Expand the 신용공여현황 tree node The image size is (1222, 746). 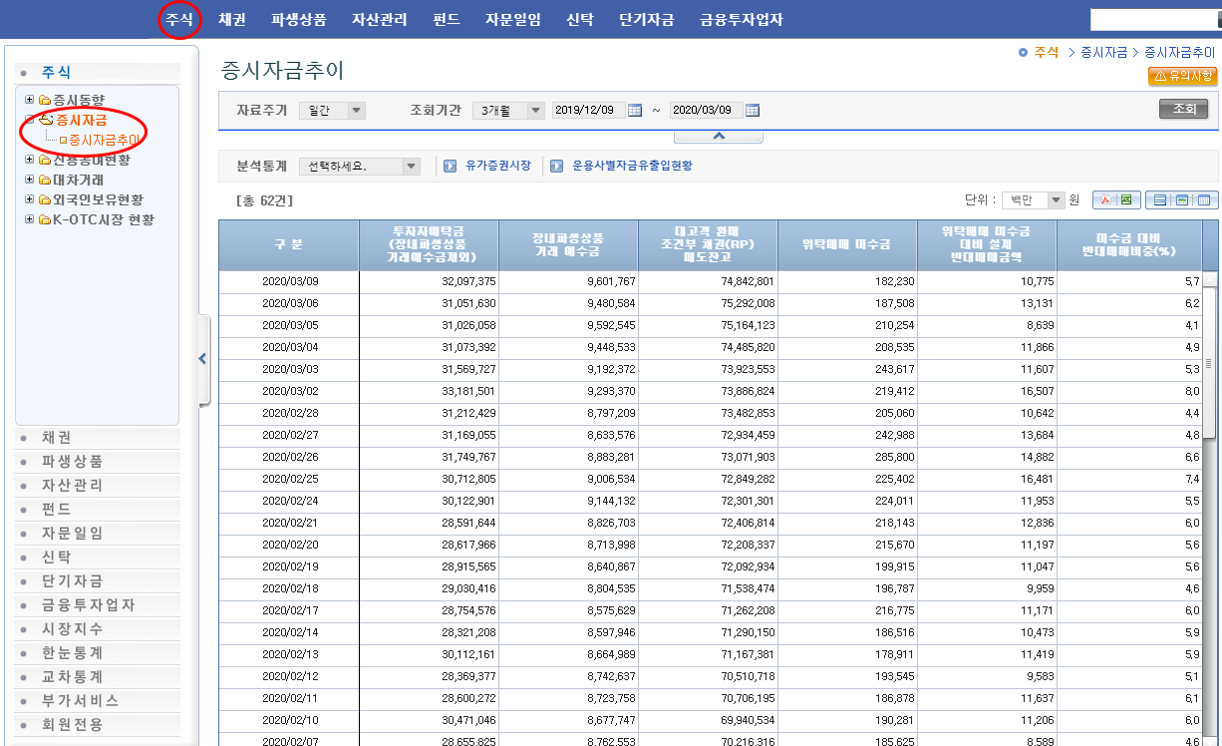(x=30, y=160)
